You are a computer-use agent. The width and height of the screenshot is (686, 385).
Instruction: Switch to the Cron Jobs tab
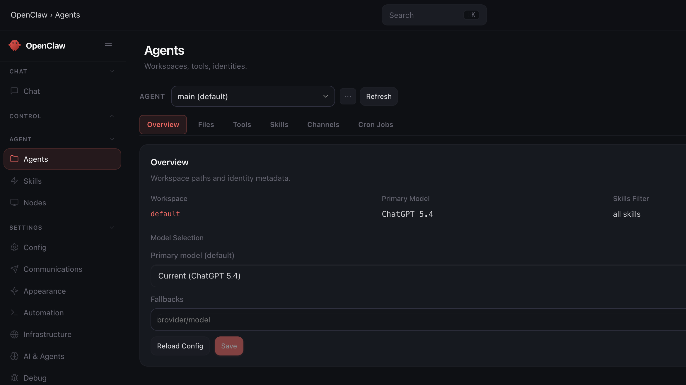tap(376, 124)
